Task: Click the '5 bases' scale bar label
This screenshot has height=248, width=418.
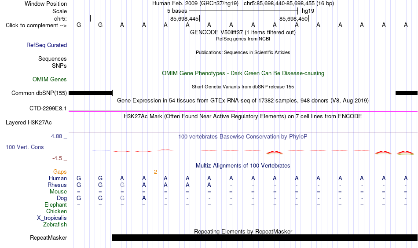Action: [177, 11]
